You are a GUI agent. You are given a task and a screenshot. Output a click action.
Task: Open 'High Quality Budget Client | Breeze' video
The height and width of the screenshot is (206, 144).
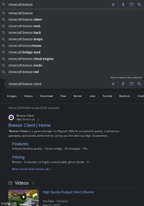click(68, 192)
